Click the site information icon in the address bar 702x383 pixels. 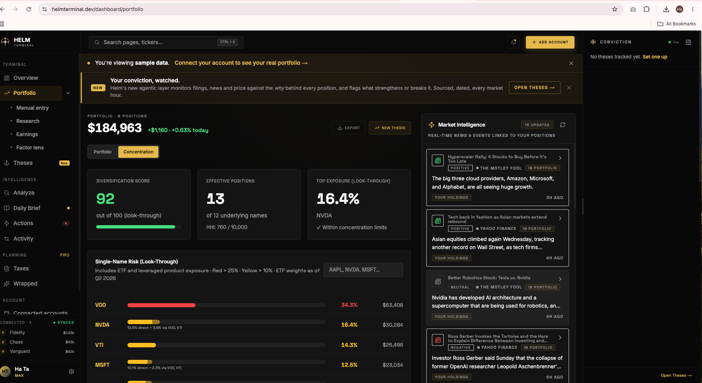(45, 9)
